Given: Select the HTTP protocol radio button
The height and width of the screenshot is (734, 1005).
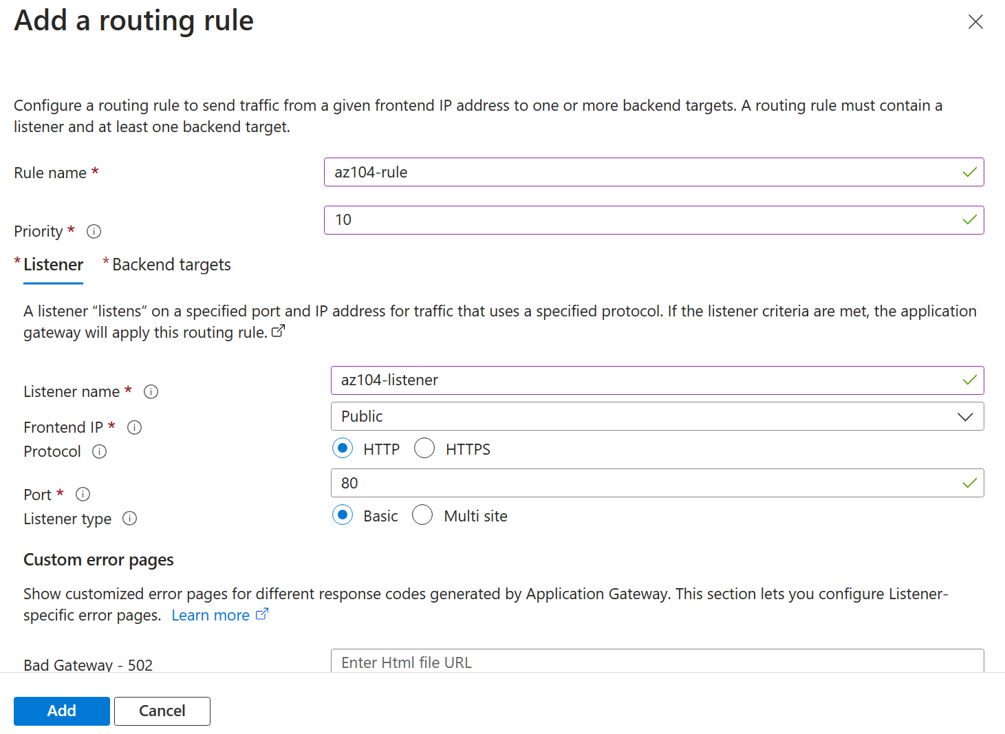Looking at the screenshot, I should 343,448.
